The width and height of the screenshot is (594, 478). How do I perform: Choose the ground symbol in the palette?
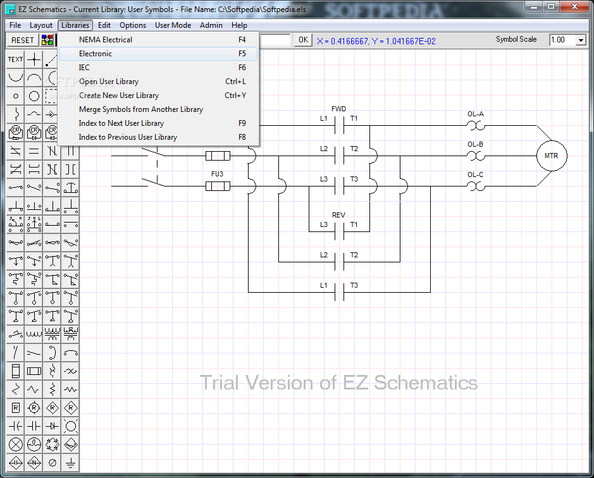pyautogui.click(x=70, y=463)
